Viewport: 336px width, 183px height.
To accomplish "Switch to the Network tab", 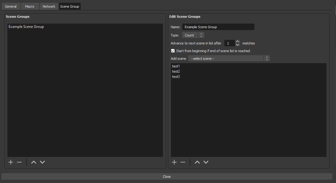I will (49, 6).
